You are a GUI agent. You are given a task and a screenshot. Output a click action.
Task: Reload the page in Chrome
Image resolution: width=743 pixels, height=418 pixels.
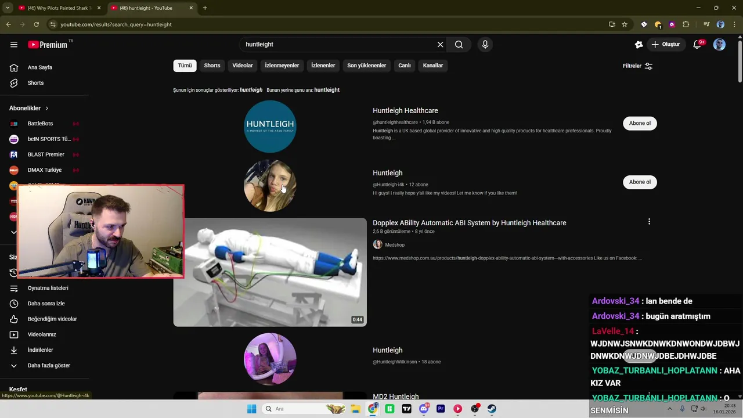coord(36,24)
